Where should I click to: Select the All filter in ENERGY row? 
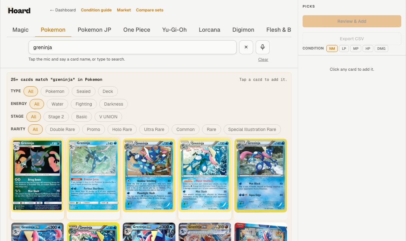coord(37,104)
